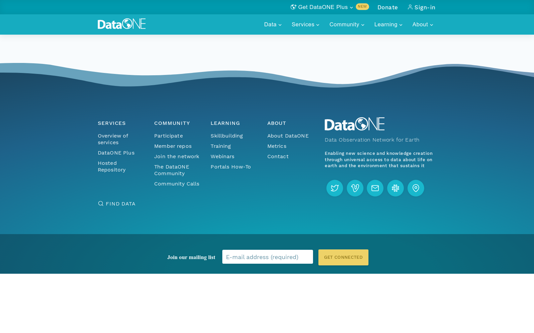Click the map location pin icon

(416, 188)
